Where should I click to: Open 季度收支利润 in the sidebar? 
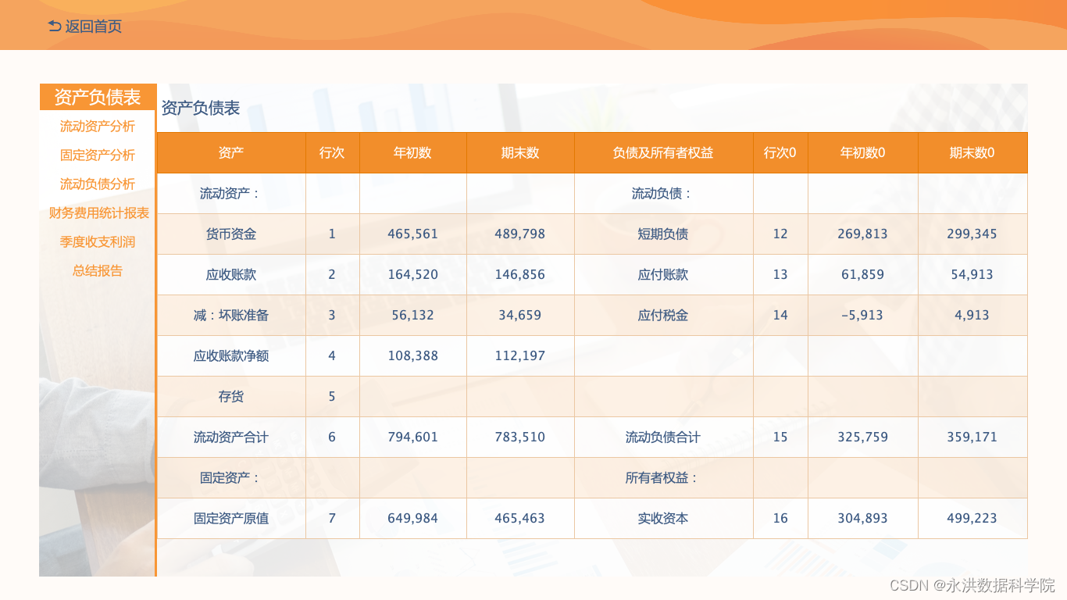click(98, 241)
